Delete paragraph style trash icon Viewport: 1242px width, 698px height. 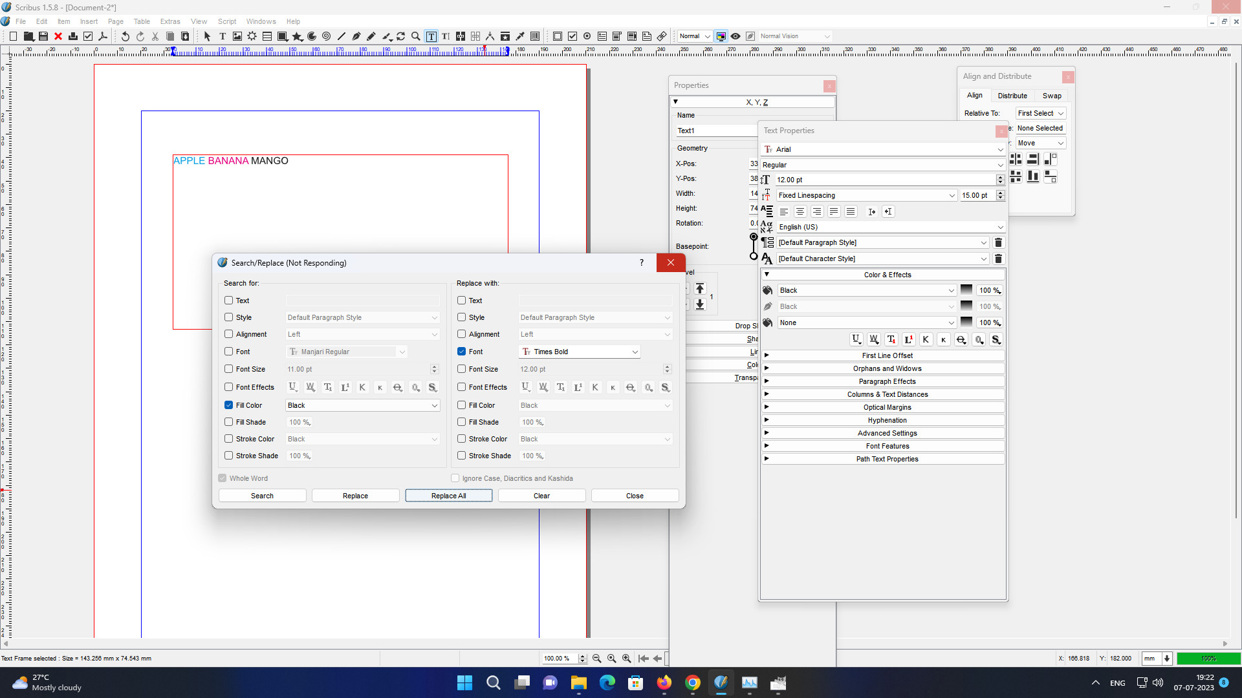click(998, 242)
